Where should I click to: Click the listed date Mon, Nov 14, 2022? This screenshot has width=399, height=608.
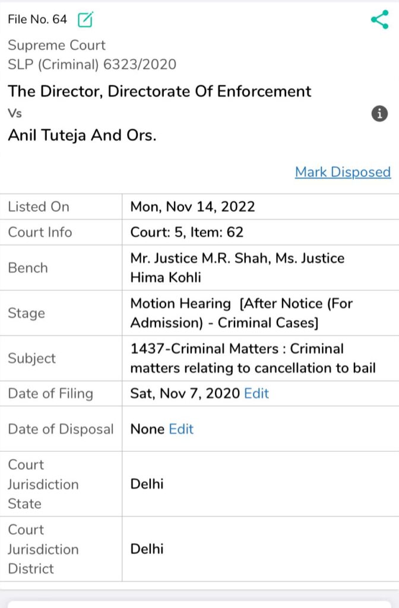pos(192,207)
